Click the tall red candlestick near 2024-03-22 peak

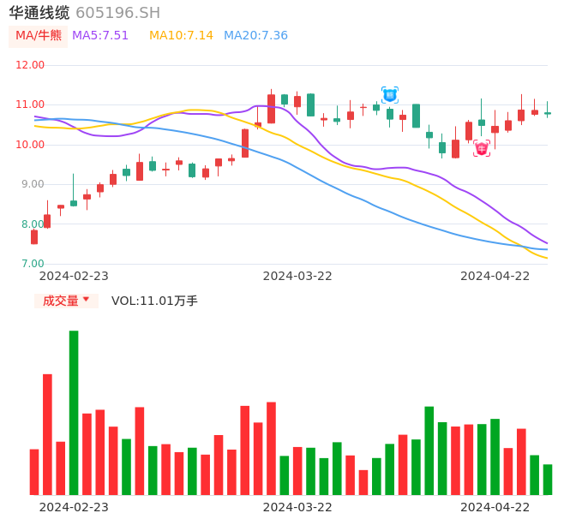tap(271, 109)
